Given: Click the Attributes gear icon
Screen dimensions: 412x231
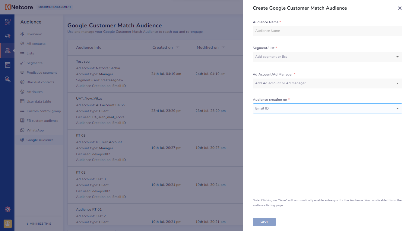Looking at the screenshot, I should (22, 92).
